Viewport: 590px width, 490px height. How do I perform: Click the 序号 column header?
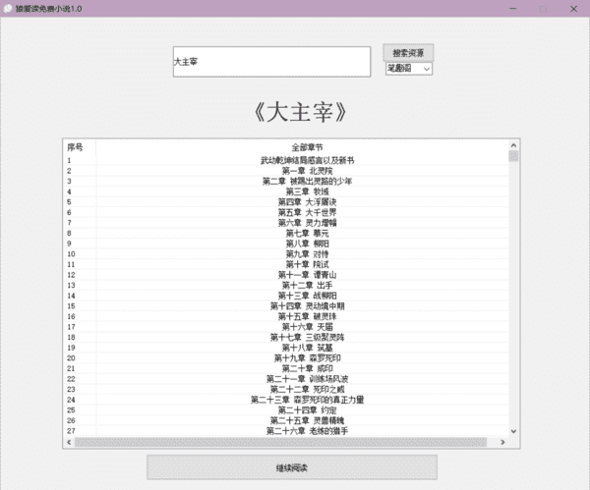(x=80, y=147)
